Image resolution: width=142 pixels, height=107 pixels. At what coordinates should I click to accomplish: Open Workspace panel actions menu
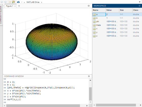[139, 6]
